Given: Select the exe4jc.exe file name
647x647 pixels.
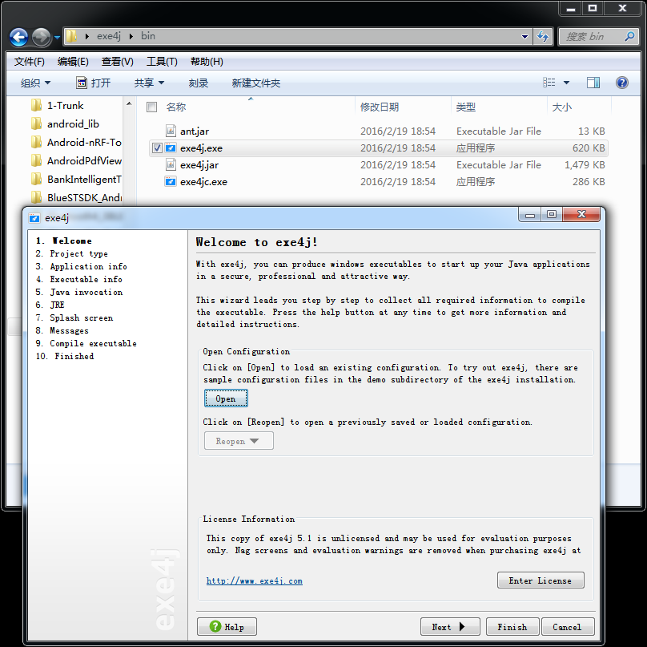Looking at the screenshot, I should [x=203, y=182].
